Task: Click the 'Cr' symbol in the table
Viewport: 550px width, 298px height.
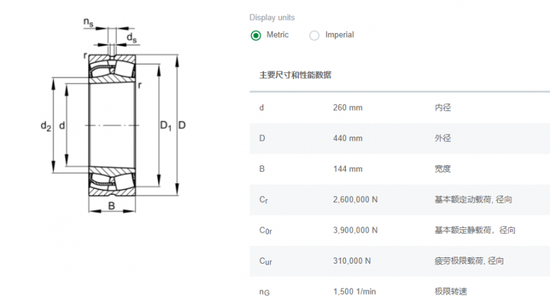Action: coord(263,200)
